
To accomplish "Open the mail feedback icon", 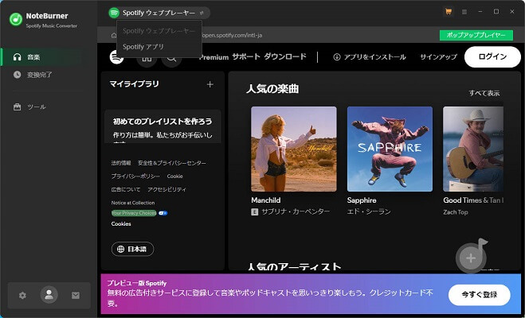I will (76, 295).
